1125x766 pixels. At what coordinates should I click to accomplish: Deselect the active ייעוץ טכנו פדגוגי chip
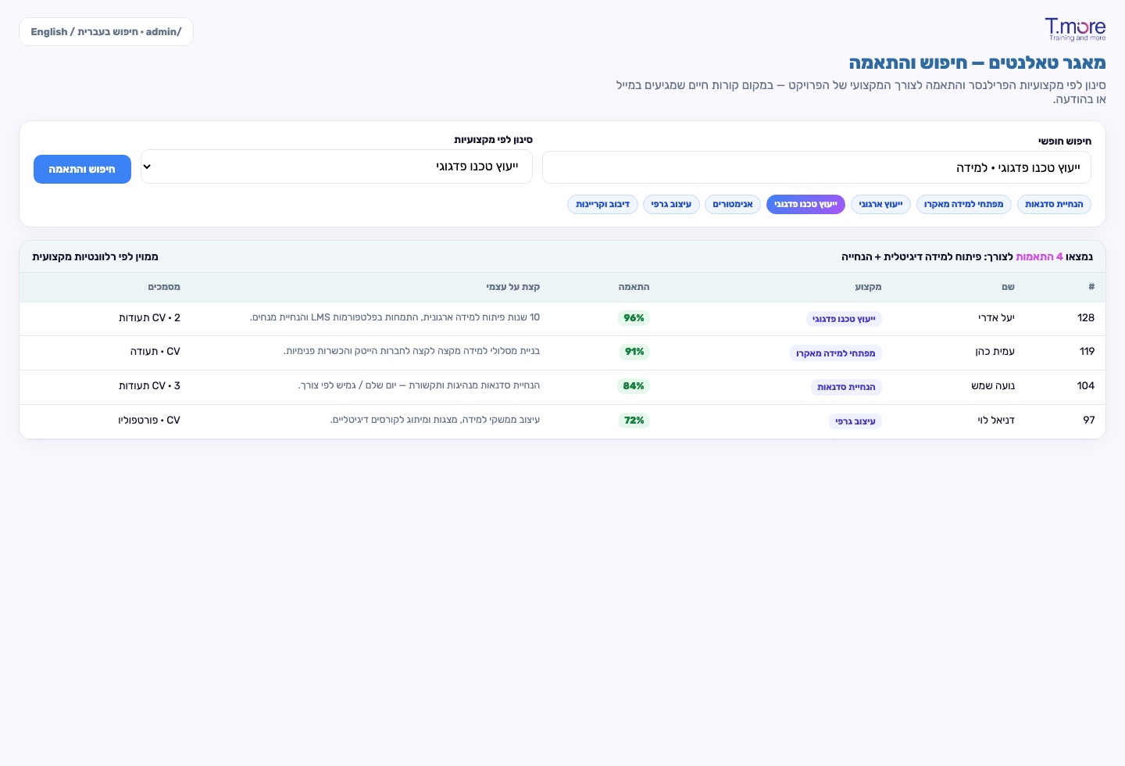click(805, 204)
